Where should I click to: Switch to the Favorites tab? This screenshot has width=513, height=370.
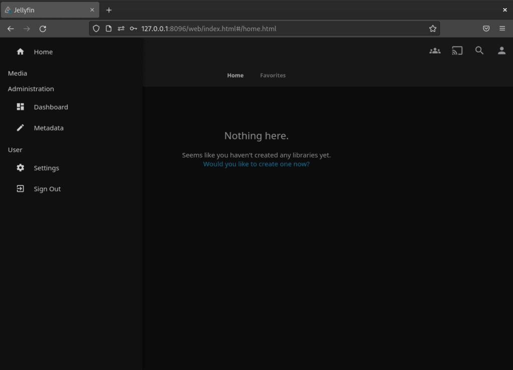pyautogui.click(x=273, y=75)
